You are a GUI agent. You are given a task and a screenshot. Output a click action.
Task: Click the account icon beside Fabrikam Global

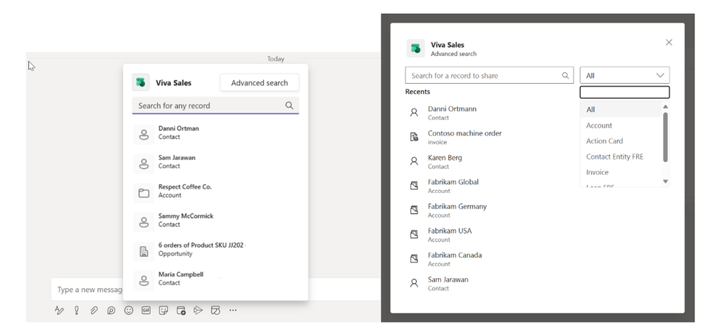[414, 186]
